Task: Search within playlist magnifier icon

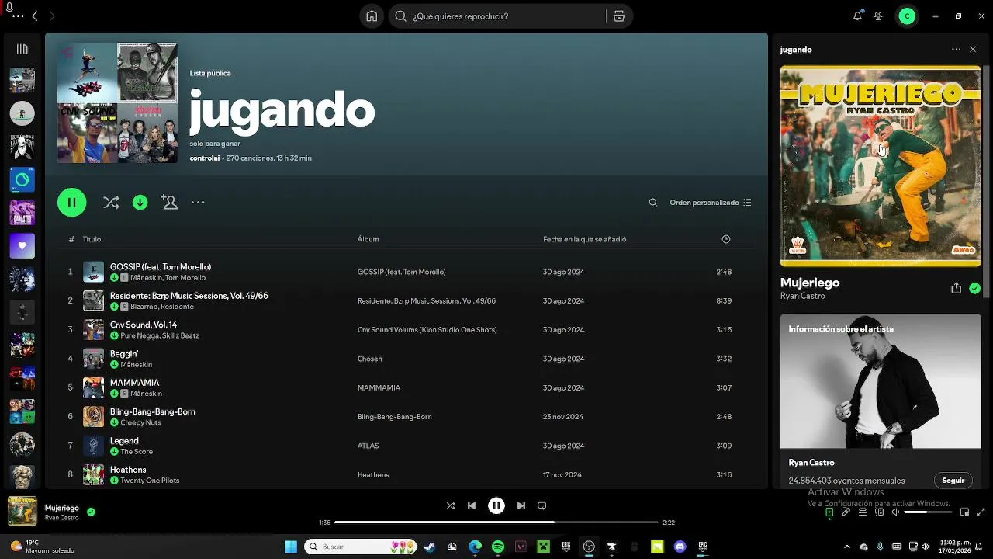Action: (653, 203)
